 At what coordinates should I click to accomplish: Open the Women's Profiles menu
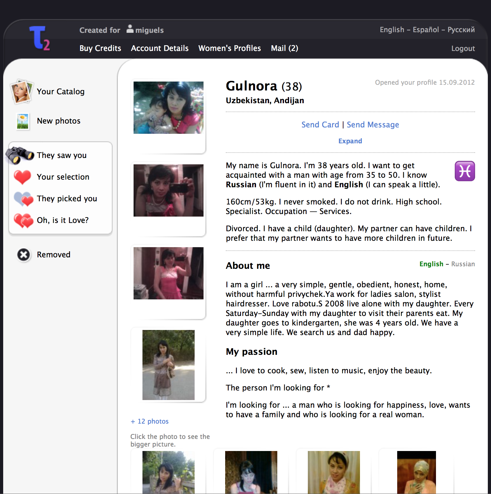tap(229, 48)
